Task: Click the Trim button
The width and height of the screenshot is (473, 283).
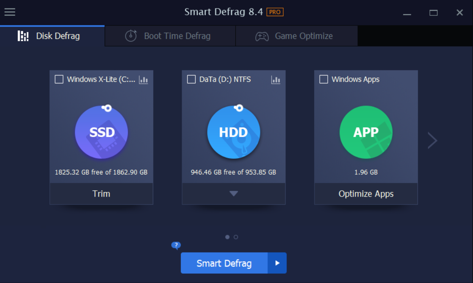Action: [x=101, y=194]
